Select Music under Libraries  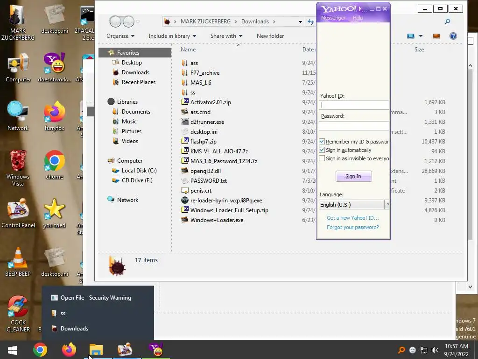click(x=129, y=122)
